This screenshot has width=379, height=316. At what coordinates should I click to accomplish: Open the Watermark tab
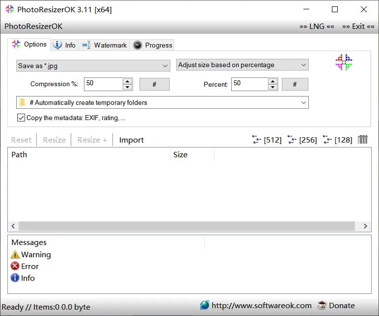coord(104,45)
